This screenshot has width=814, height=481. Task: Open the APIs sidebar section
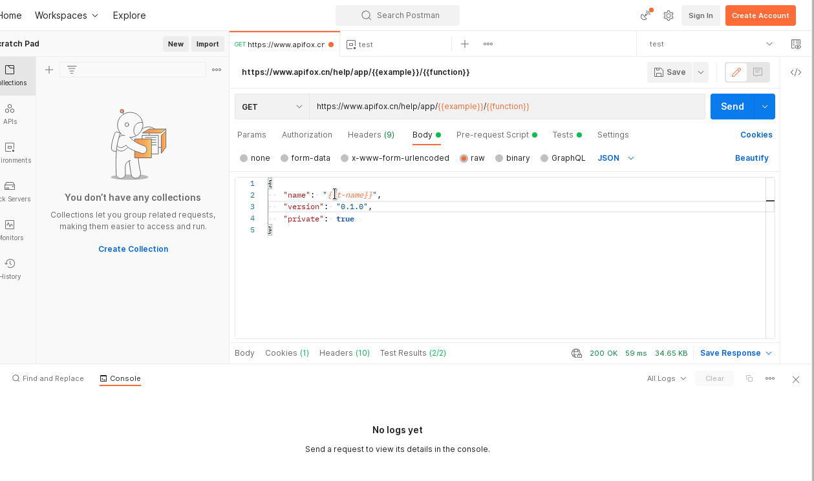(x=10, y=113)
